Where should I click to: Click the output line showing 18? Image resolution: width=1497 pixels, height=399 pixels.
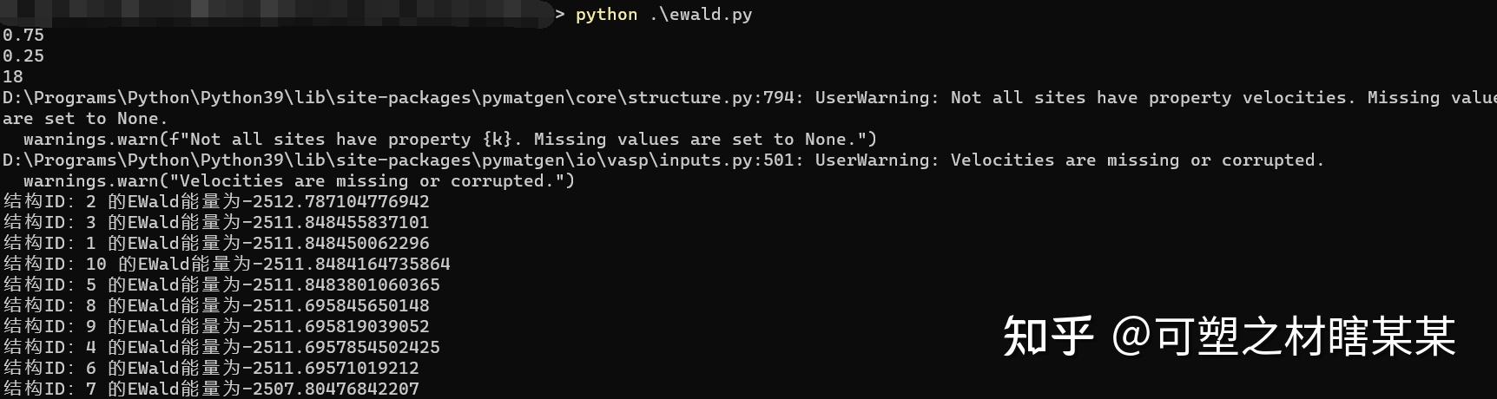pyautogui.click(x=13, y=76)
